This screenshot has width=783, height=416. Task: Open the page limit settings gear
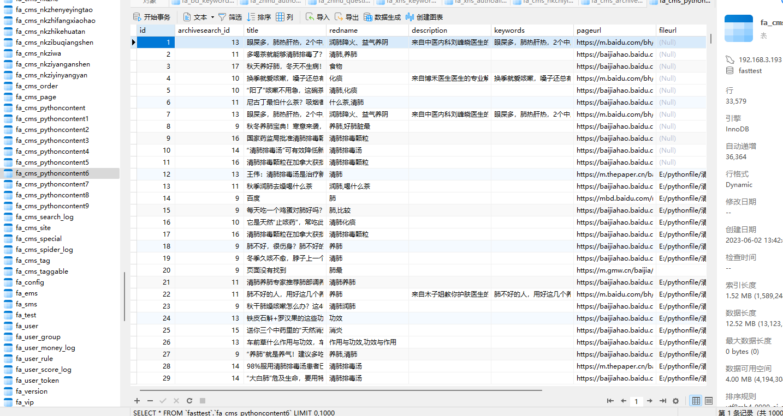[x=676, y=401]
